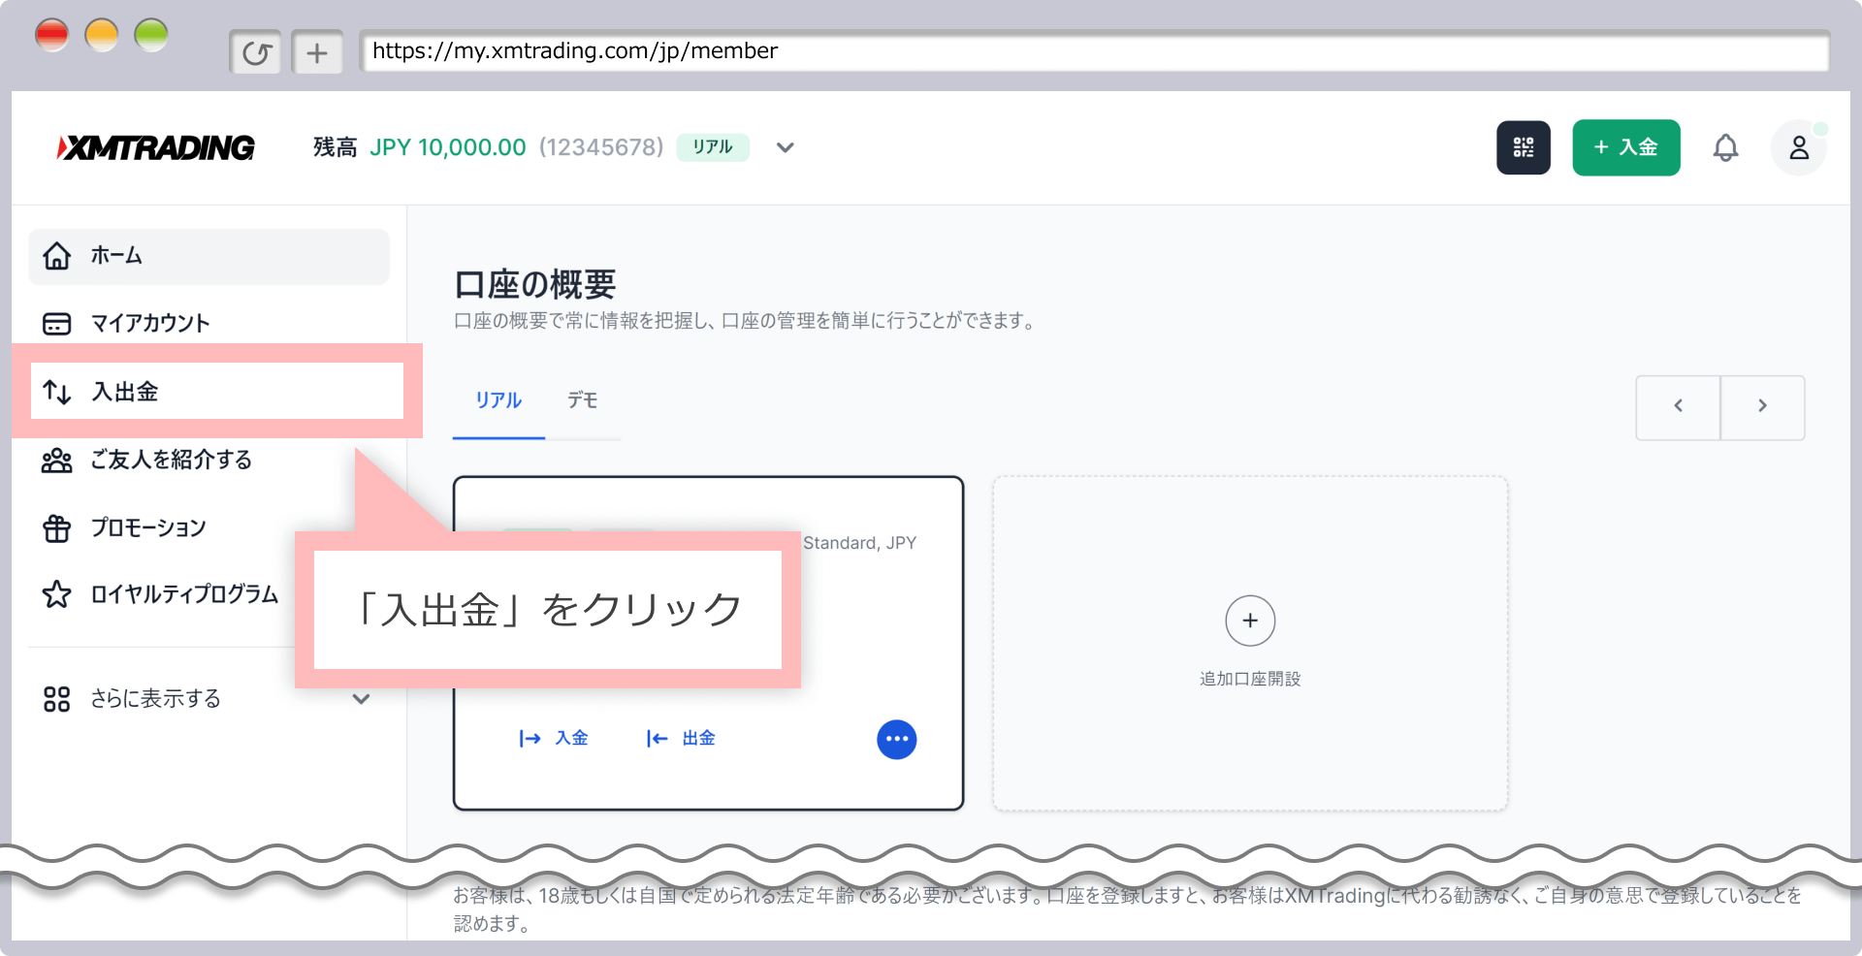Click the loyalty star icon
This screenshot has width=1862, height=956.
(57, 594)
